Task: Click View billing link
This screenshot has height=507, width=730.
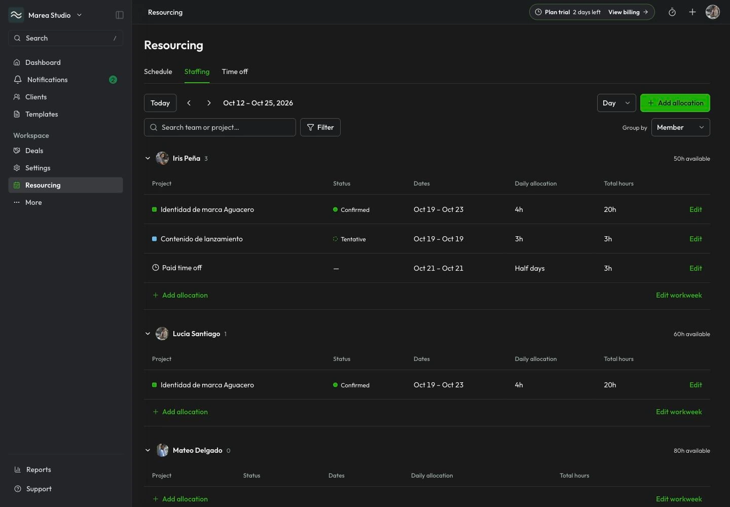Action: pyautogui.click(x=628, y=12)
